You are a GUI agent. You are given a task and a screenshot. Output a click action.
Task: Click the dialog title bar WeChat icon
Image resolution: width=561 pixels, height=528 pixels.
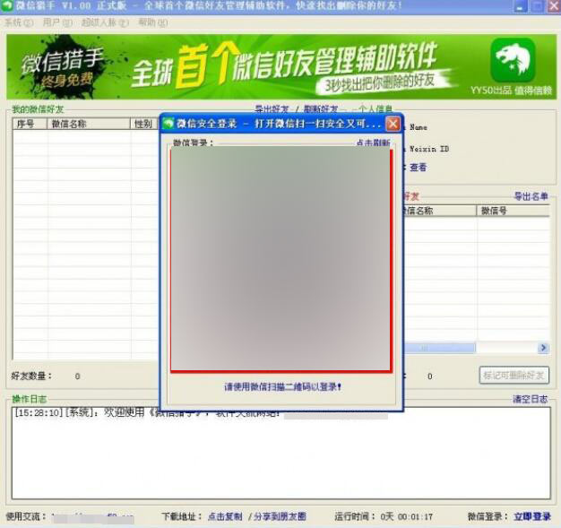(168, 124)
